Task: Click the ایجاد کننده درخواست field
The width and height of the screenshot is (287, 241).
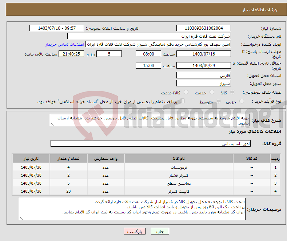Action: coord(158,44)
